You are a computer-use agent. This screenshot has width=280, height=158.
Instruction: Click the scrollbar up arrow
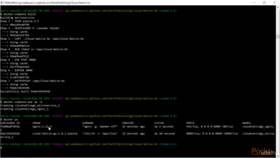click(x=278, y=7)
